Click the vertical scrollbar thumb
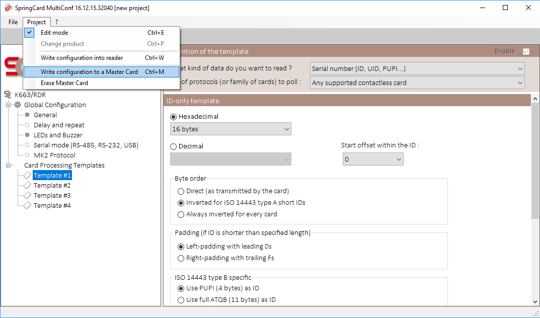540x318 pixels. [535, 161]
